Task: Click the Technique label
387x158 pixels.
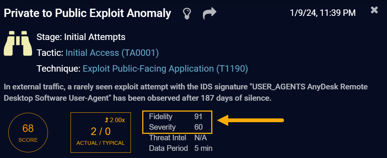Action: (58, 69)
